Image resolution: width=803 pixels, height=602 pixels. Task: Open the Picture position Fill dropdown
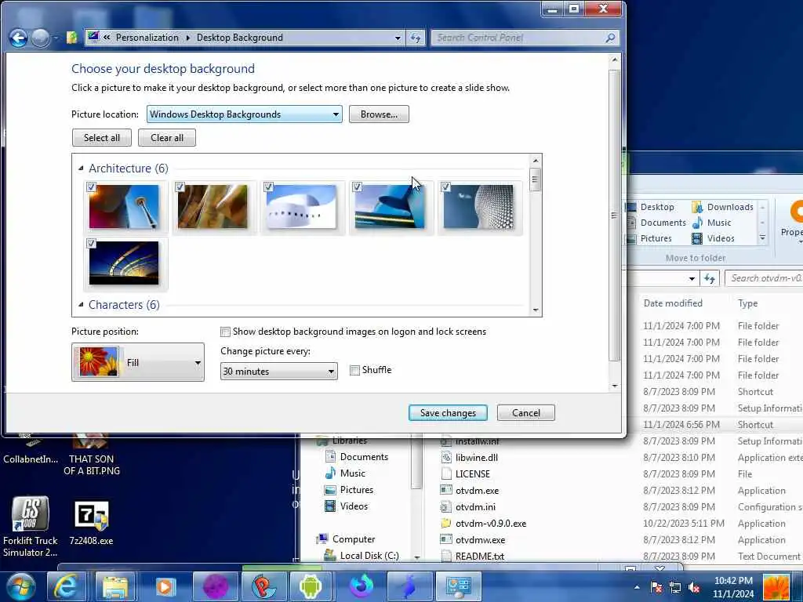point(138,362)
